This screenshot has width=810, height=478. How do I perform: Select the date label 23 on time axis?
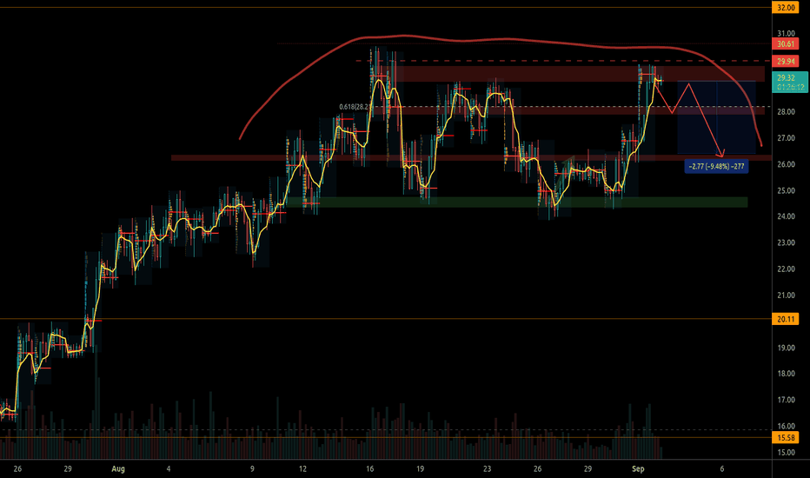point(488,469)
